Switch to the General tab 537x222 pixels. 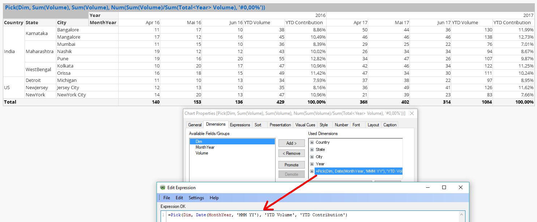click(x=195, y=125)
